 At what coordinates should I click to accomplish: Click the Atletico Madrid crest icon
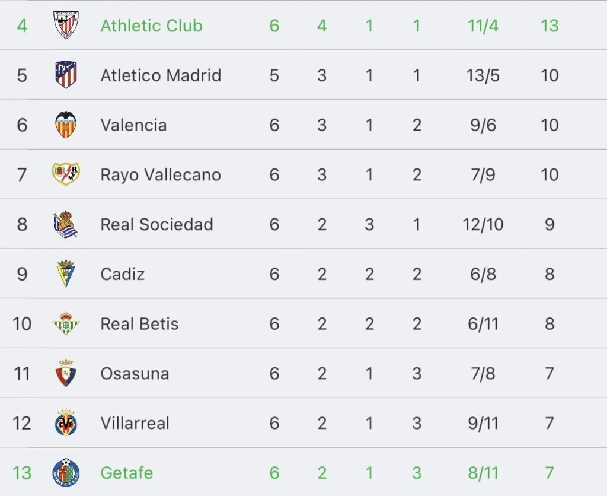(x=66, y=75)
